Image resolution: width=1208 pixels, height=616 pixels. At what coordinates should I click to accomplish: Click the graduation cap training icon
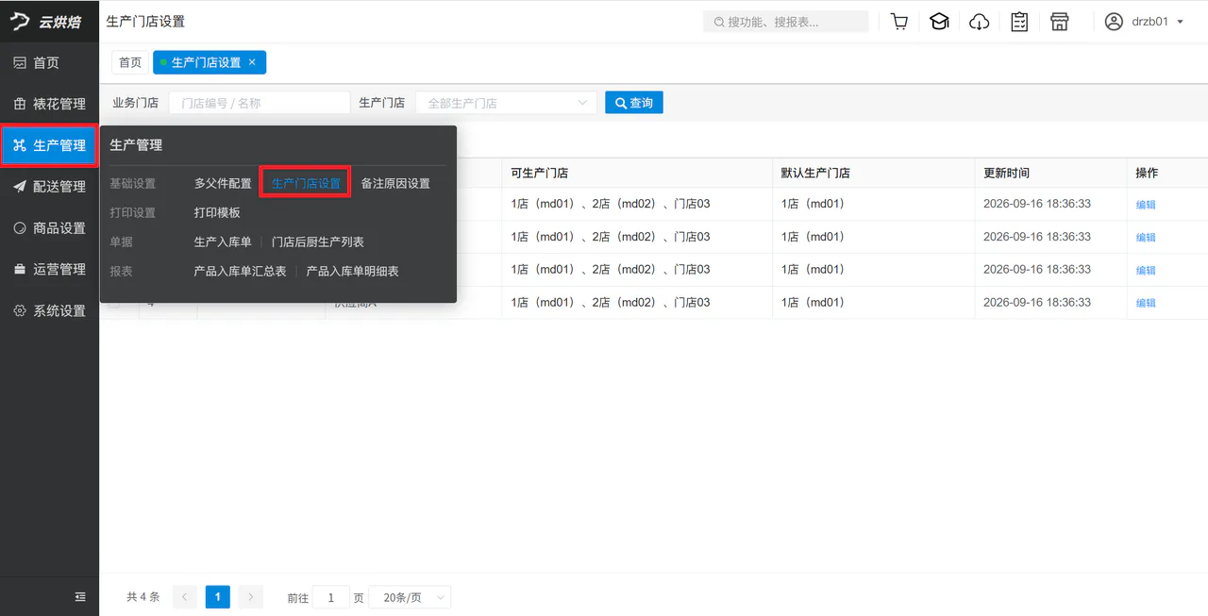[x=939, y=22]
